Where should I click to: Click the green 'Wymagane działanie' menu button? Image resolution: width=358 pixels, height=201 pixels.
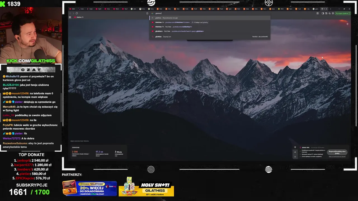tap(343, 13)
